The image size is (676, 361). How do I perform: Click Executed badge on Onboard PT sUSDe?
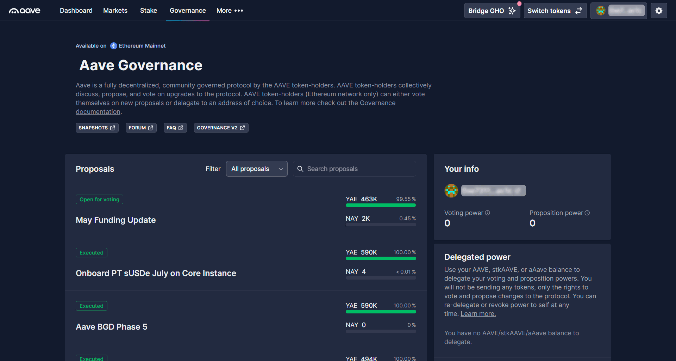coord(92,253)
